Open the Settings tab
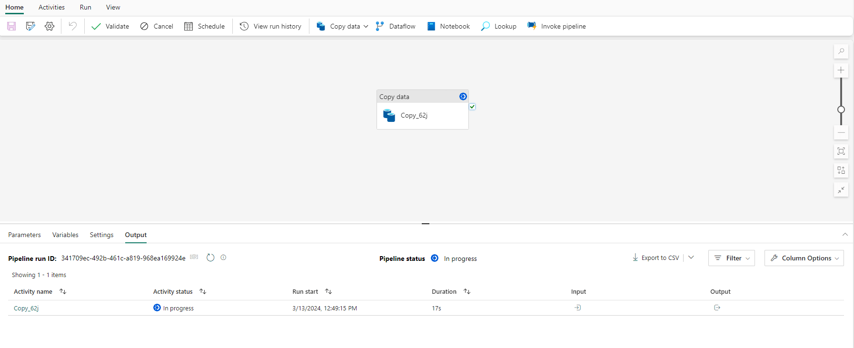 (x=101, y=235)
